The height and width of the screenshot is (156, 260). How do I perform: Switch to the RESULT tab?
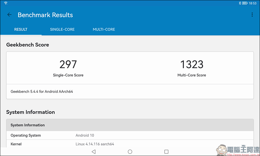tap(21, 29)
